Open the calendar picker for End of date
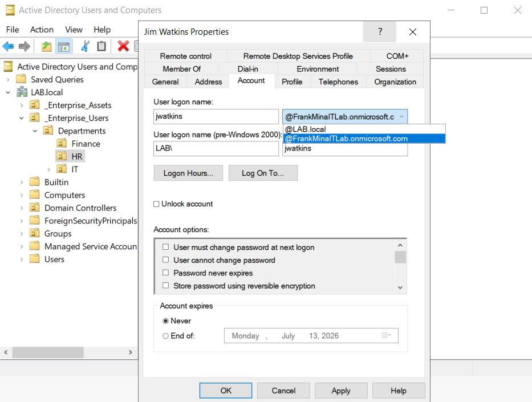 (x=387, y=335)
